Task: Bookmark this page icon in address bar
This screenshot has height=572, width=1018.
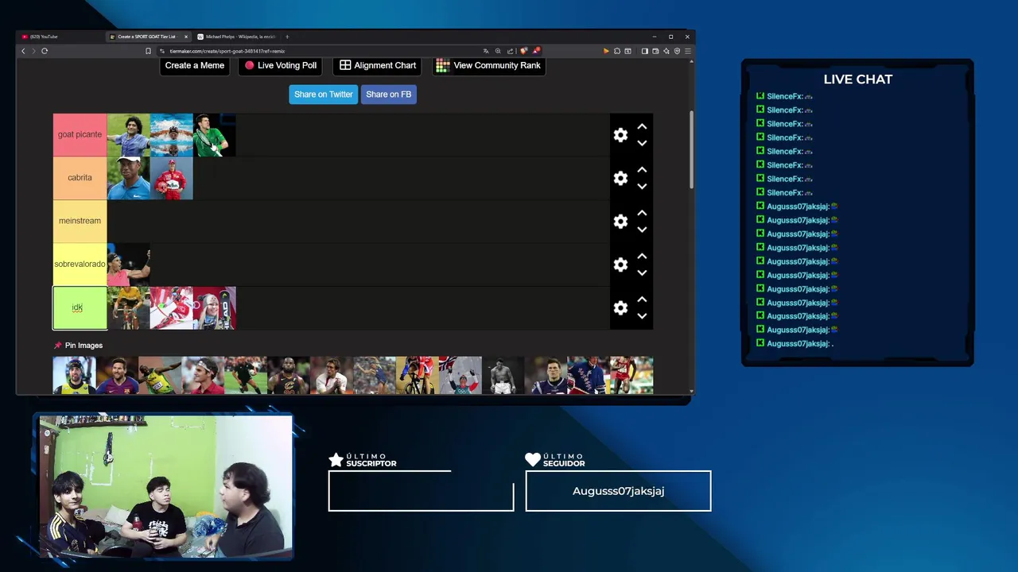Action: (148, 51)
